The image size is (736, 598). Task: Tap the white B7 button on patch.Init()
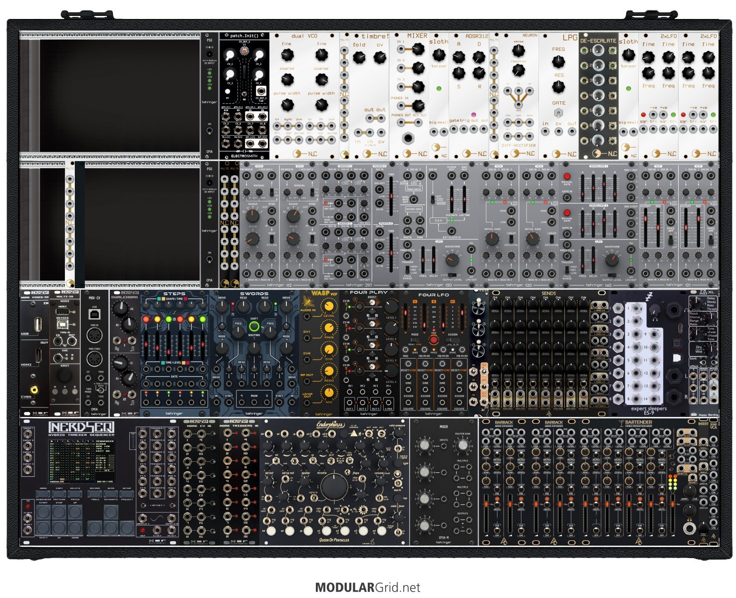tap(228, 92)
